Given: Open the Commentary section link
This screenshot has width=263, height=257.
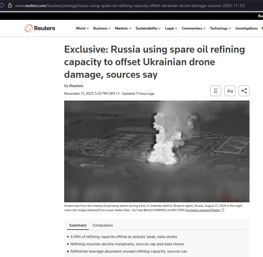Looking at the screenshot, I should [x=192, y=28].
